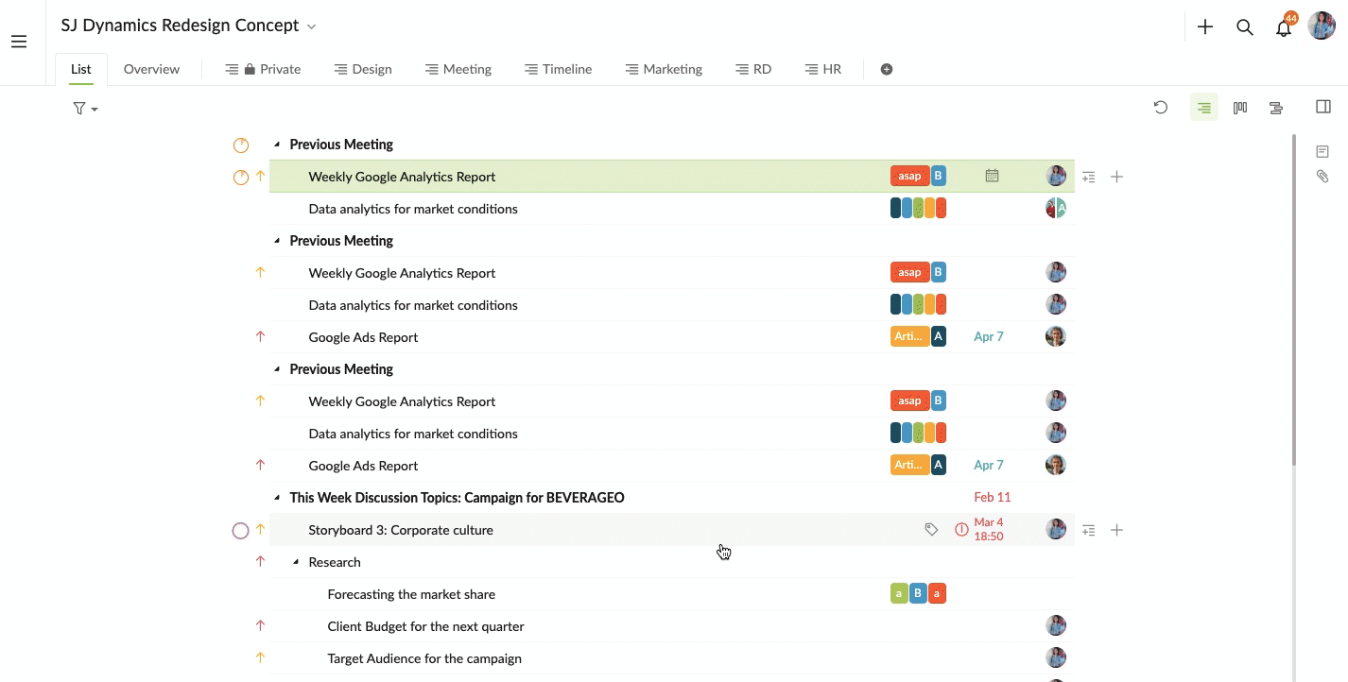
Task: Open the notes icon in right sidebar
Action: (x=1322, y=151)
